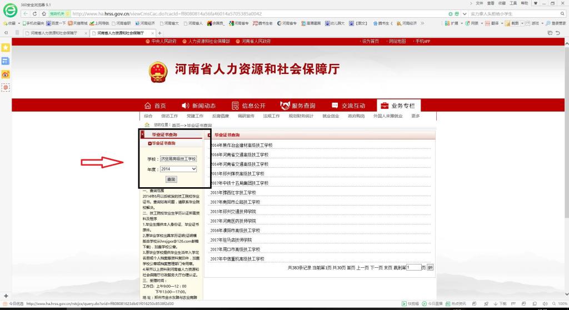Go to 下一页 next page
The image size is (569, 310).
point(376,268)
